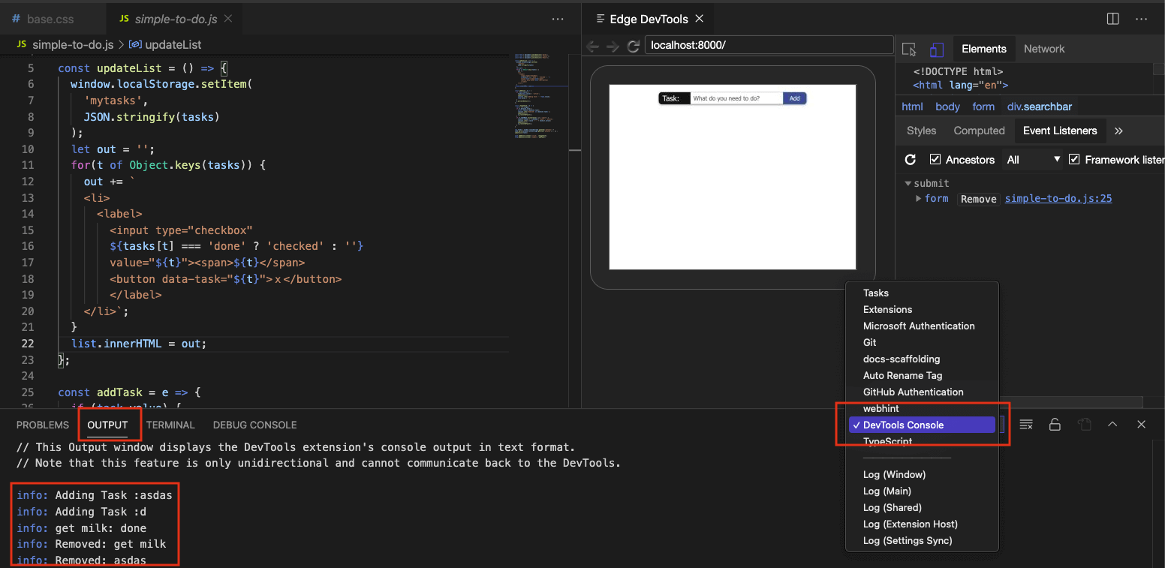Click the Remove listener button

tap(978, 199)
